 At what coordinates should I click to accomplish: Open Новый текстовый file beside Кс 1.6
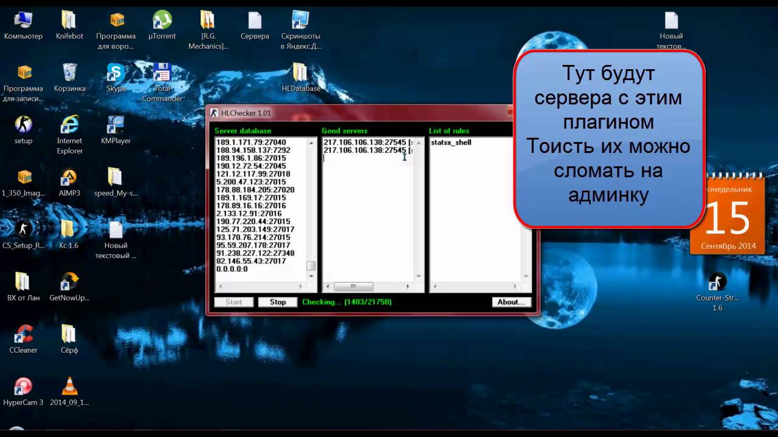point(115,240)
